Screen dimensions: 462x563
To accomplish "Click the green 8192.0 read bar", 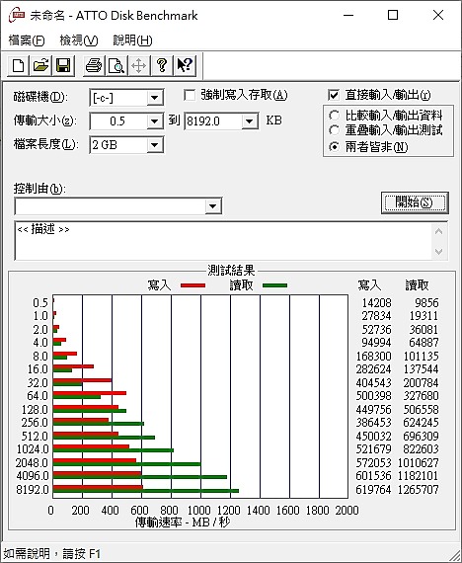I will point(146,491).
